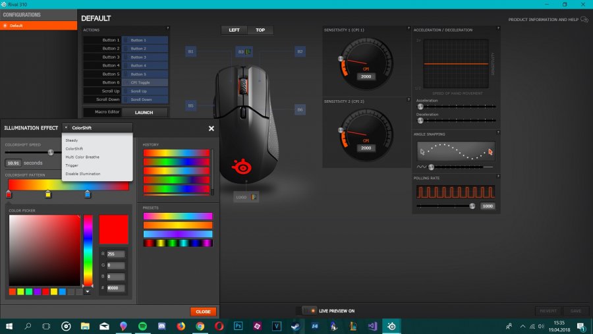593x334 pixels.
Task: Open Spotify from the taskbar
Action: (x=142, y=326)
